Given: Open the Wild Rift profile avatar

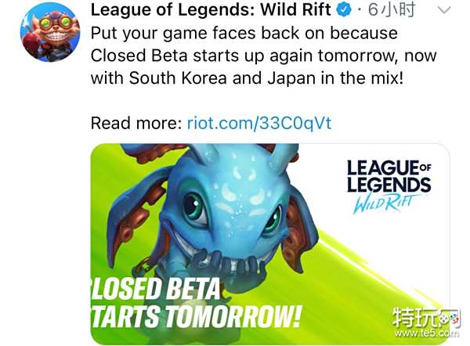Looking at the screenshot, I should tap(50, 32).
